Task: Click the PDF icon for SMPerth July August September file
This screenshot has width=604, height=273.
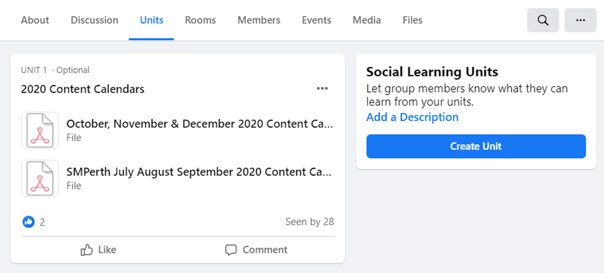Action: point(40,178)
